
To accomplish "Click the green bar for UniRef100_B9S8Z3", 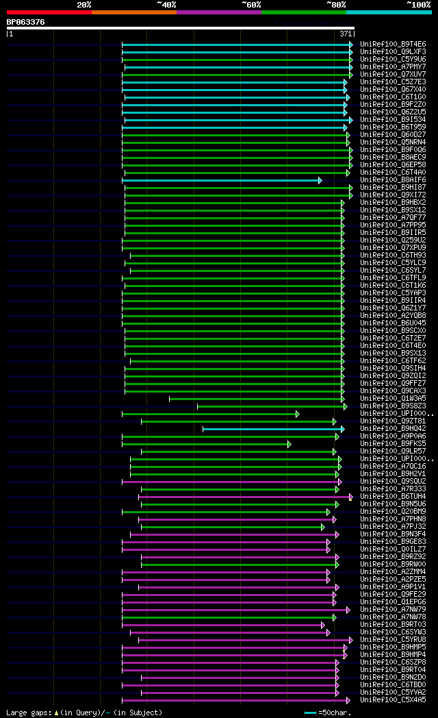I will [272, 407].
